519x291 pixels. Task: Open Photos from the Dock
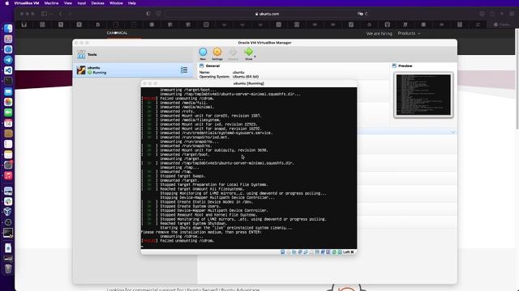(x=8, y=102)
